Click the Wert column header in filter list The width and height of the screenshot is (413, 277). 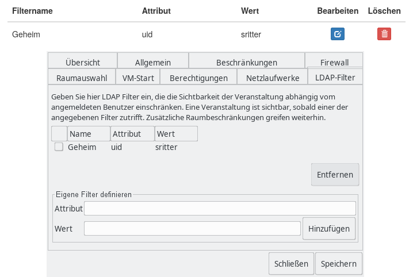pos(176,134)
